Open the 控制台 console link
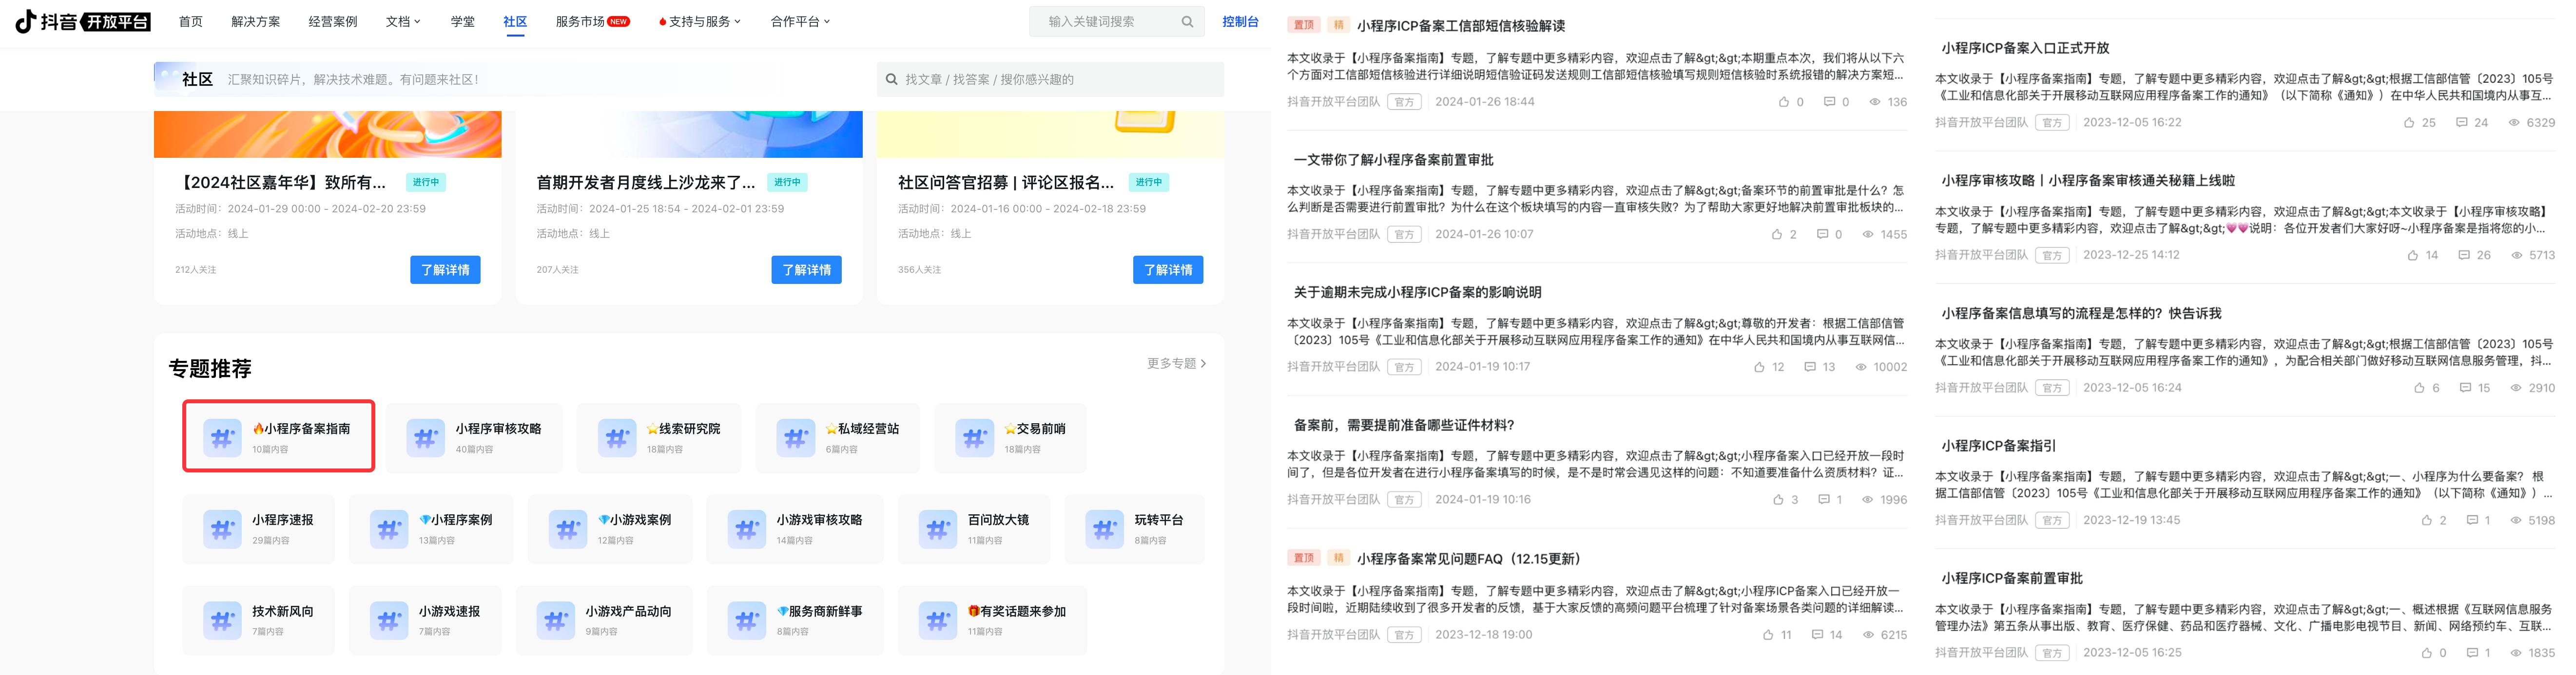Viewport: 2576px width, 675px height. tap(1240, 21)
